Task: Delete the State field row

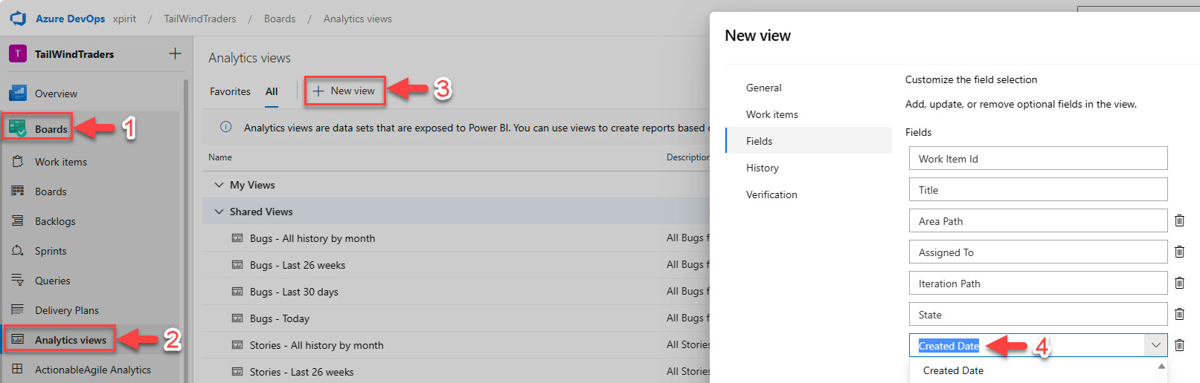Action: (1179, 314)
